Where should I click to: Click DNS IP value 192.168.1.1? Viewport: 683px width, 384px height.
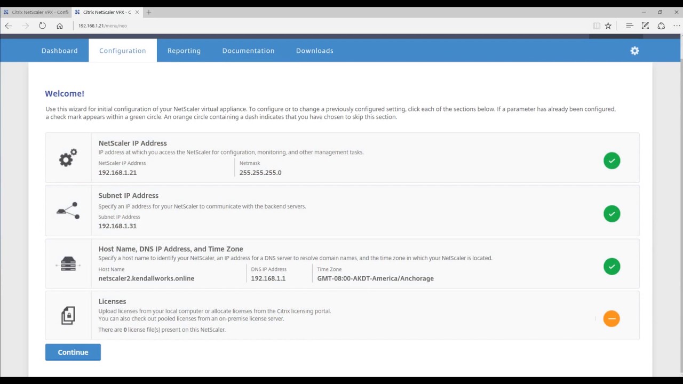268,278
